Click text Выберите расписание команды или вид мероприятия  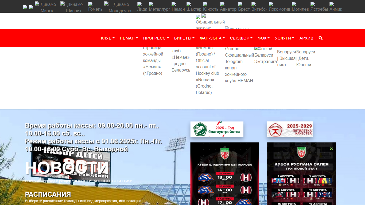83,201
